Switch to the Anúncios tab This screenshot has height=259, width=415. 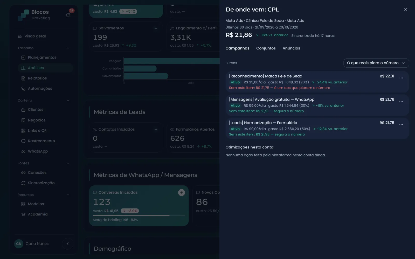coord(291,48)
